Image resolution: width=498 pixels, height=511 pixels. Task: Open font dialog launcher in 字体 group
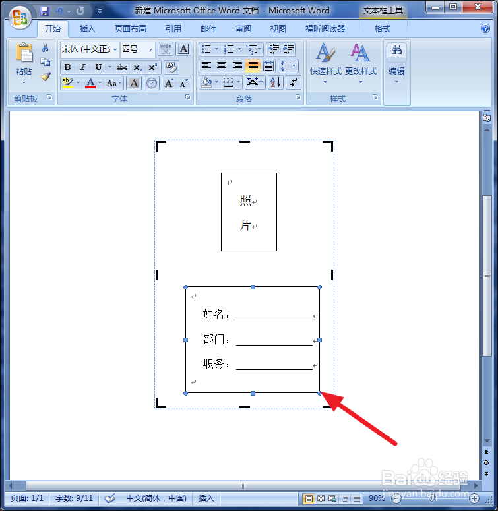[188, 97]
